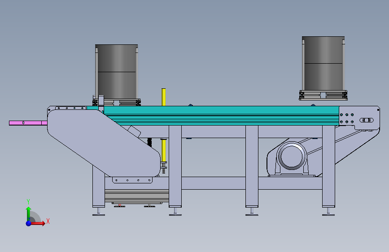Click the oblong slot on the right end plate

pyautogui.click(x=367, y=120)
